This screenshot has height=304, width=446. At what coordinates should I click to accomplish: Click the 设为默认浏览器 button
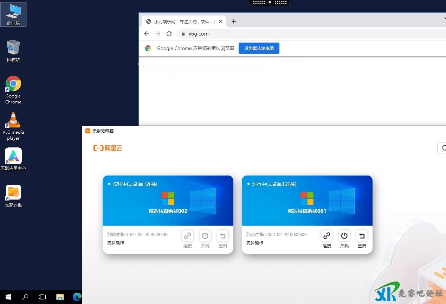tap(259, 49)
